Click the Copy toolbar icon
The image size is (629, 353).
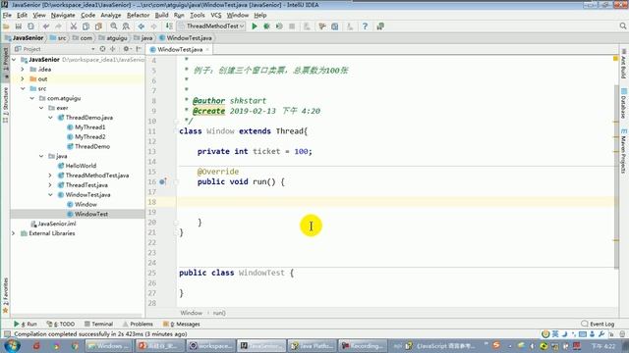pyautogui.click(x=86, y=26)
